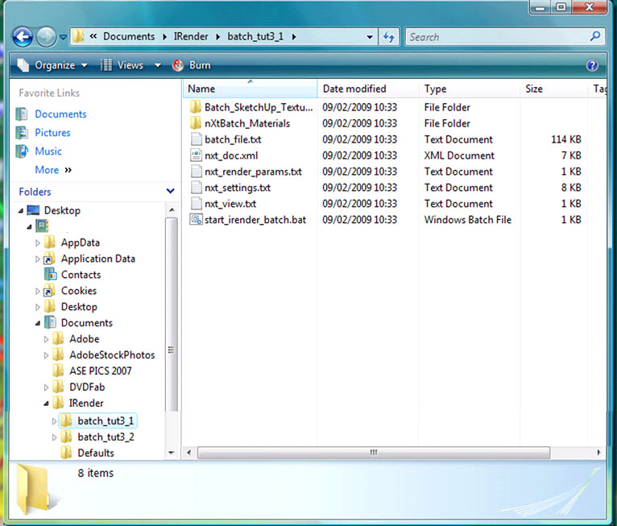
Task: Open the start_irender_batch.bat file icon
Action: tap(196, 220)
